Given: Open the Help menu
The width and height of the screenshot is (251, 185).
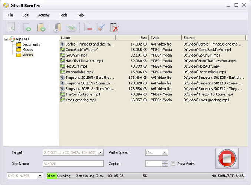Looking at the screenshot, I should pos(80,15).
